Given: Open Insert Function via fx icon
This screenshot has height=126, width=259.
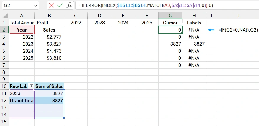Looking at the screenshot, I should point(69,5).
